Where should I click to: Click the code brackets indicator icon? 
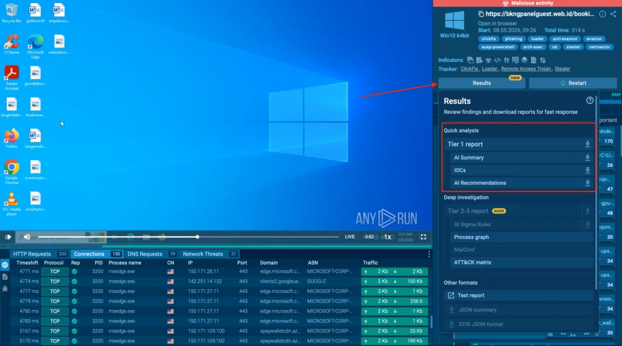pos(497,60)
